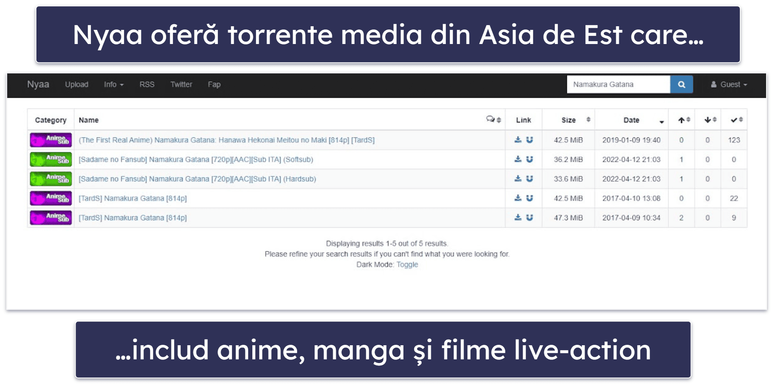Click the green Anime Sub badge on the Softsub row
The height and width of the screenshot is (384, 773).
point(51,159)
